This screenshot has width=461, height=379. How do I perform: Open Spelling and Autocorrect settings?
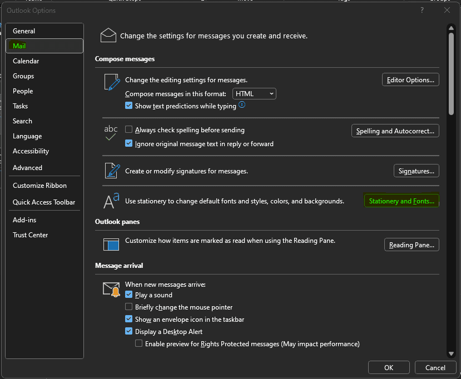[x=395, y=131]
